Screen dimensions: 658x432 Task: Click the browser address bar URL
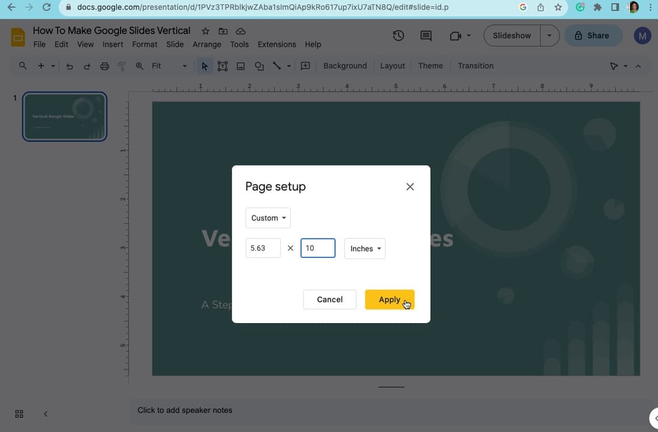pyautogui.click(x=263, y=7)
